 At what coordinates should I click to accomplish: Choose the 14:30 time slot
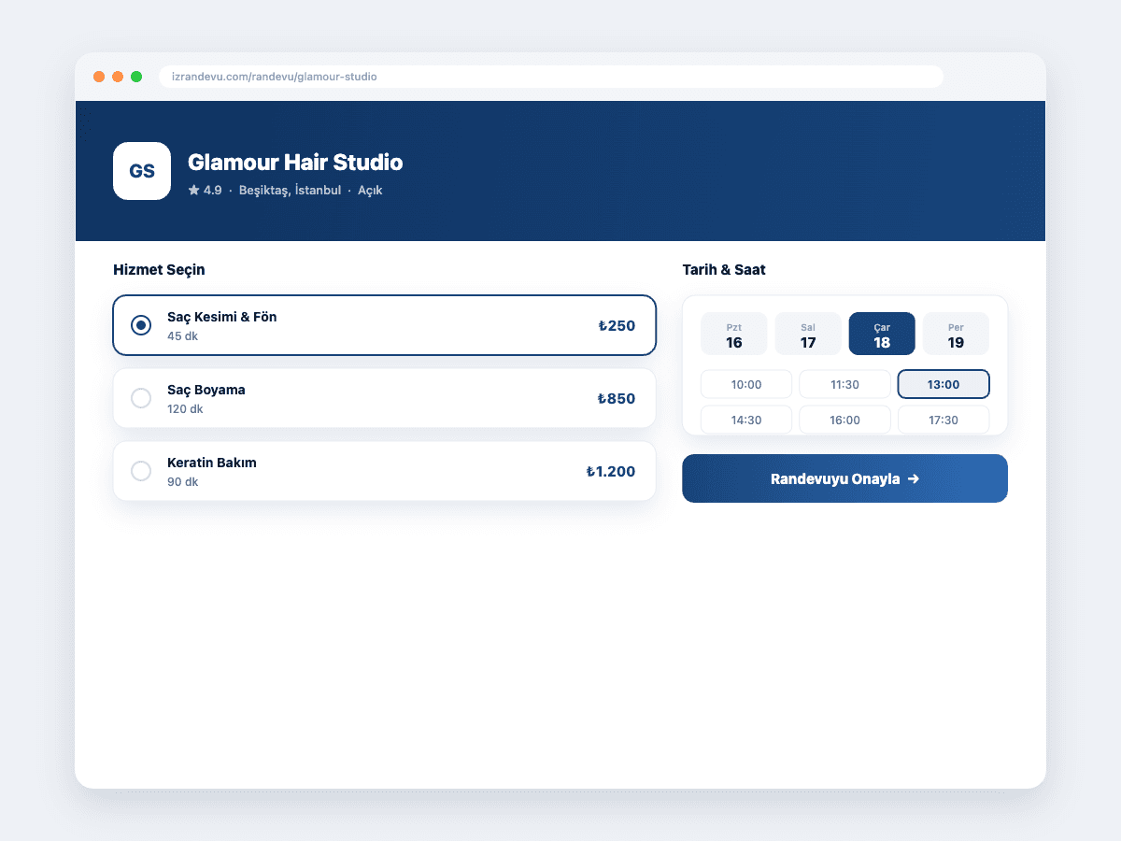click(746, 420)
